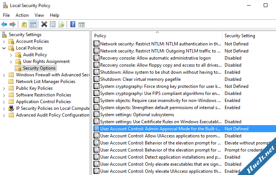Click the User Rights Assignment folder icon

pos(18,61)
